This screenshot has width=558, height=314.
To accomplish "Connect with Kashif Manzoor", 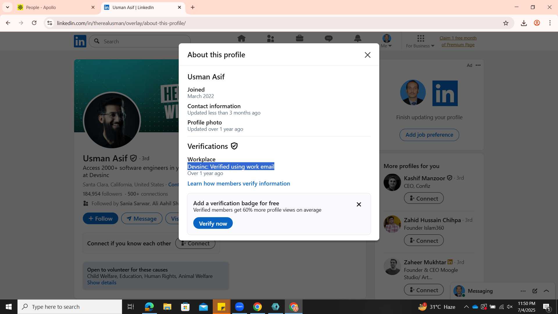I will click(x=424, y=198).
